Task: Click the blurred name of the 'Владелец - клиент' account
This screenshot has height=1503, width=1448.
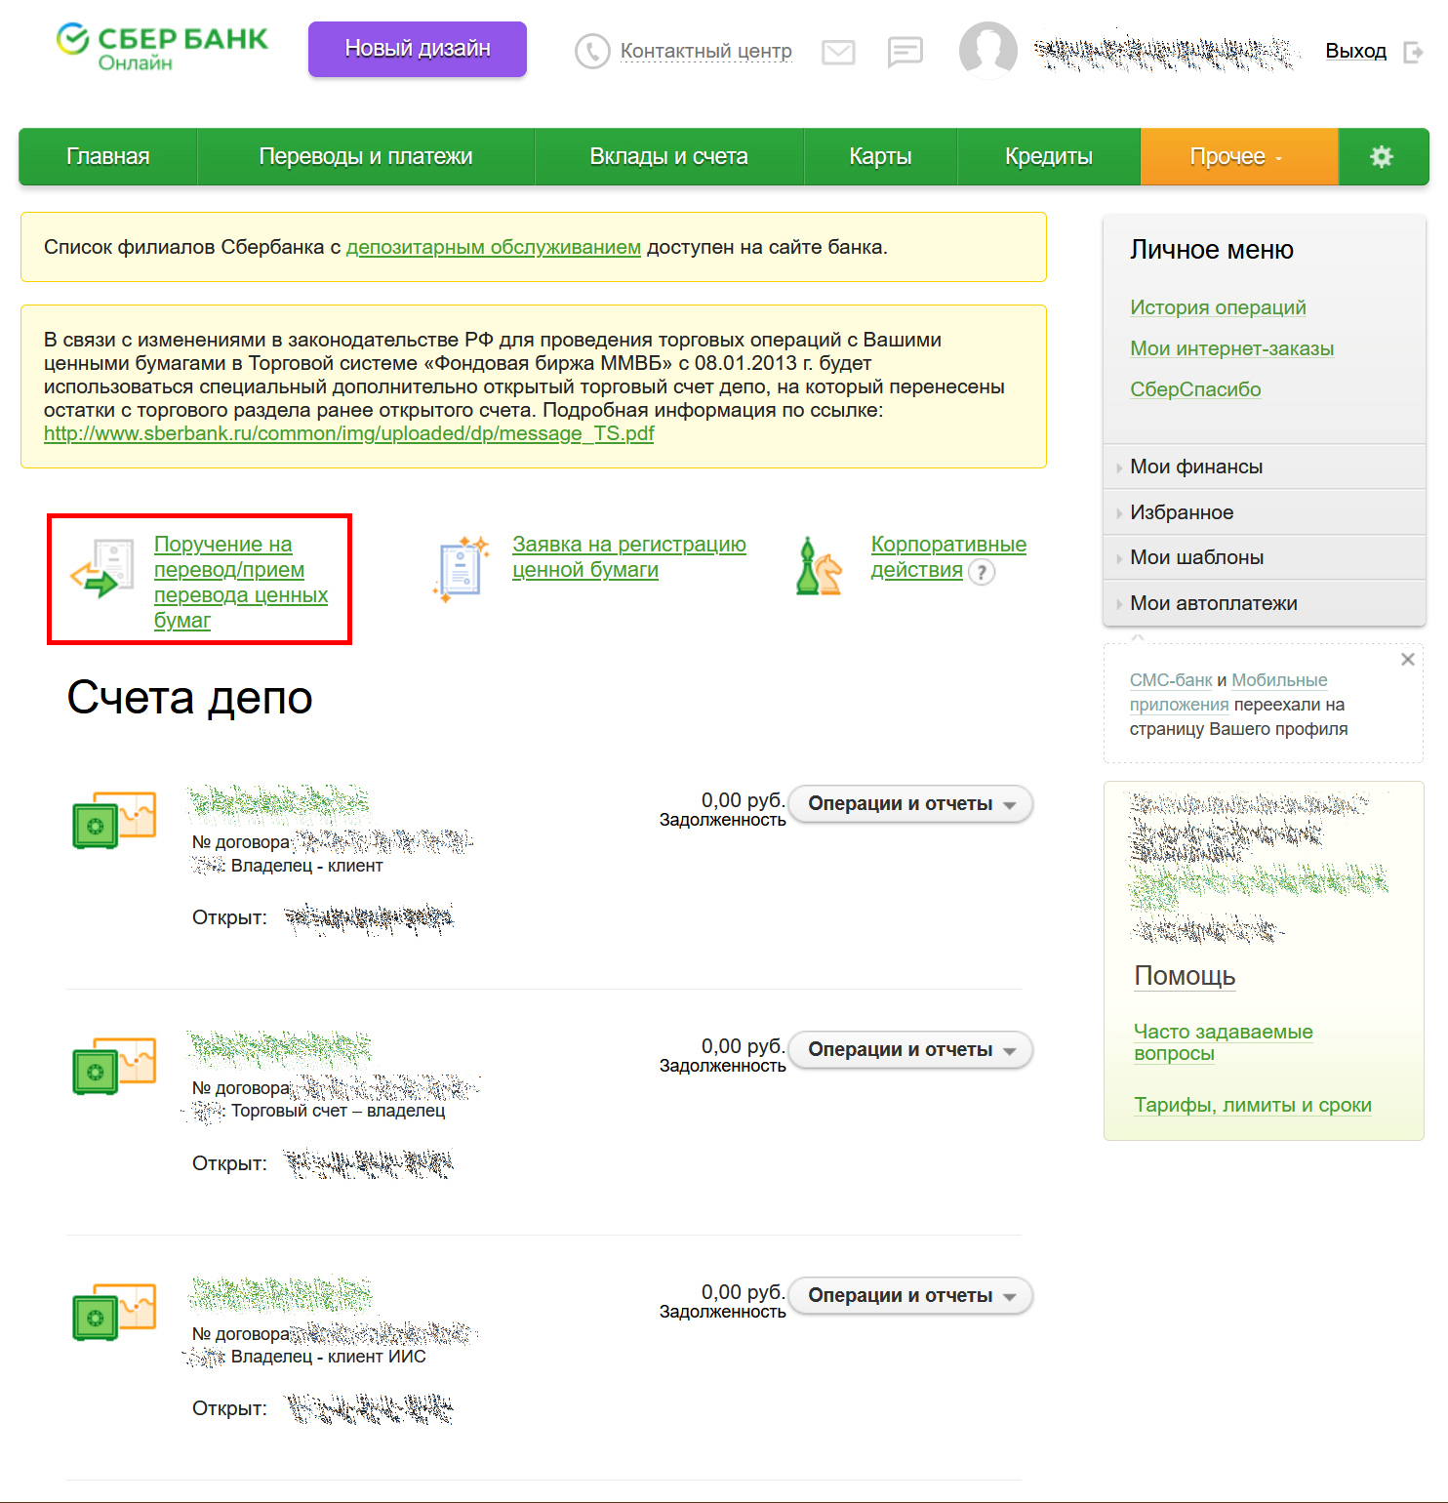Action: point(279,802)
